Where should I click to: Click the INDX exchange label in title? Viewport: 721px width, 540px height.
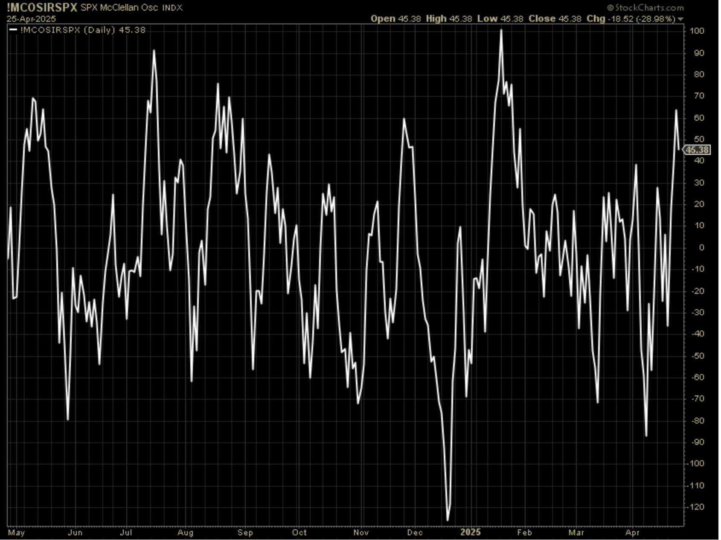pyautogui.click(x=172, y=8)
